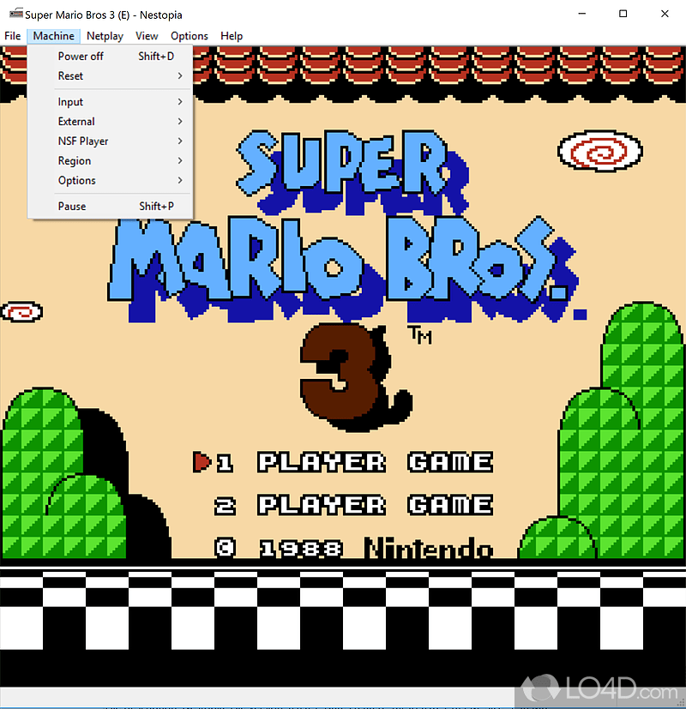Image resolution: width=686 pixels, height=709 pixels.
Task: Open the Netplay menu
Action: pyautogui.click(x=105, y=36)
